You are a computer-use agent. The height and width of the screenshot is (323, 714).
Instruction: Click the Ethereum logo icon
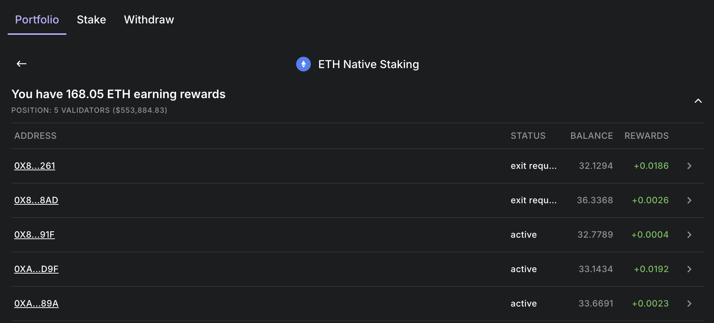[303, 64]
